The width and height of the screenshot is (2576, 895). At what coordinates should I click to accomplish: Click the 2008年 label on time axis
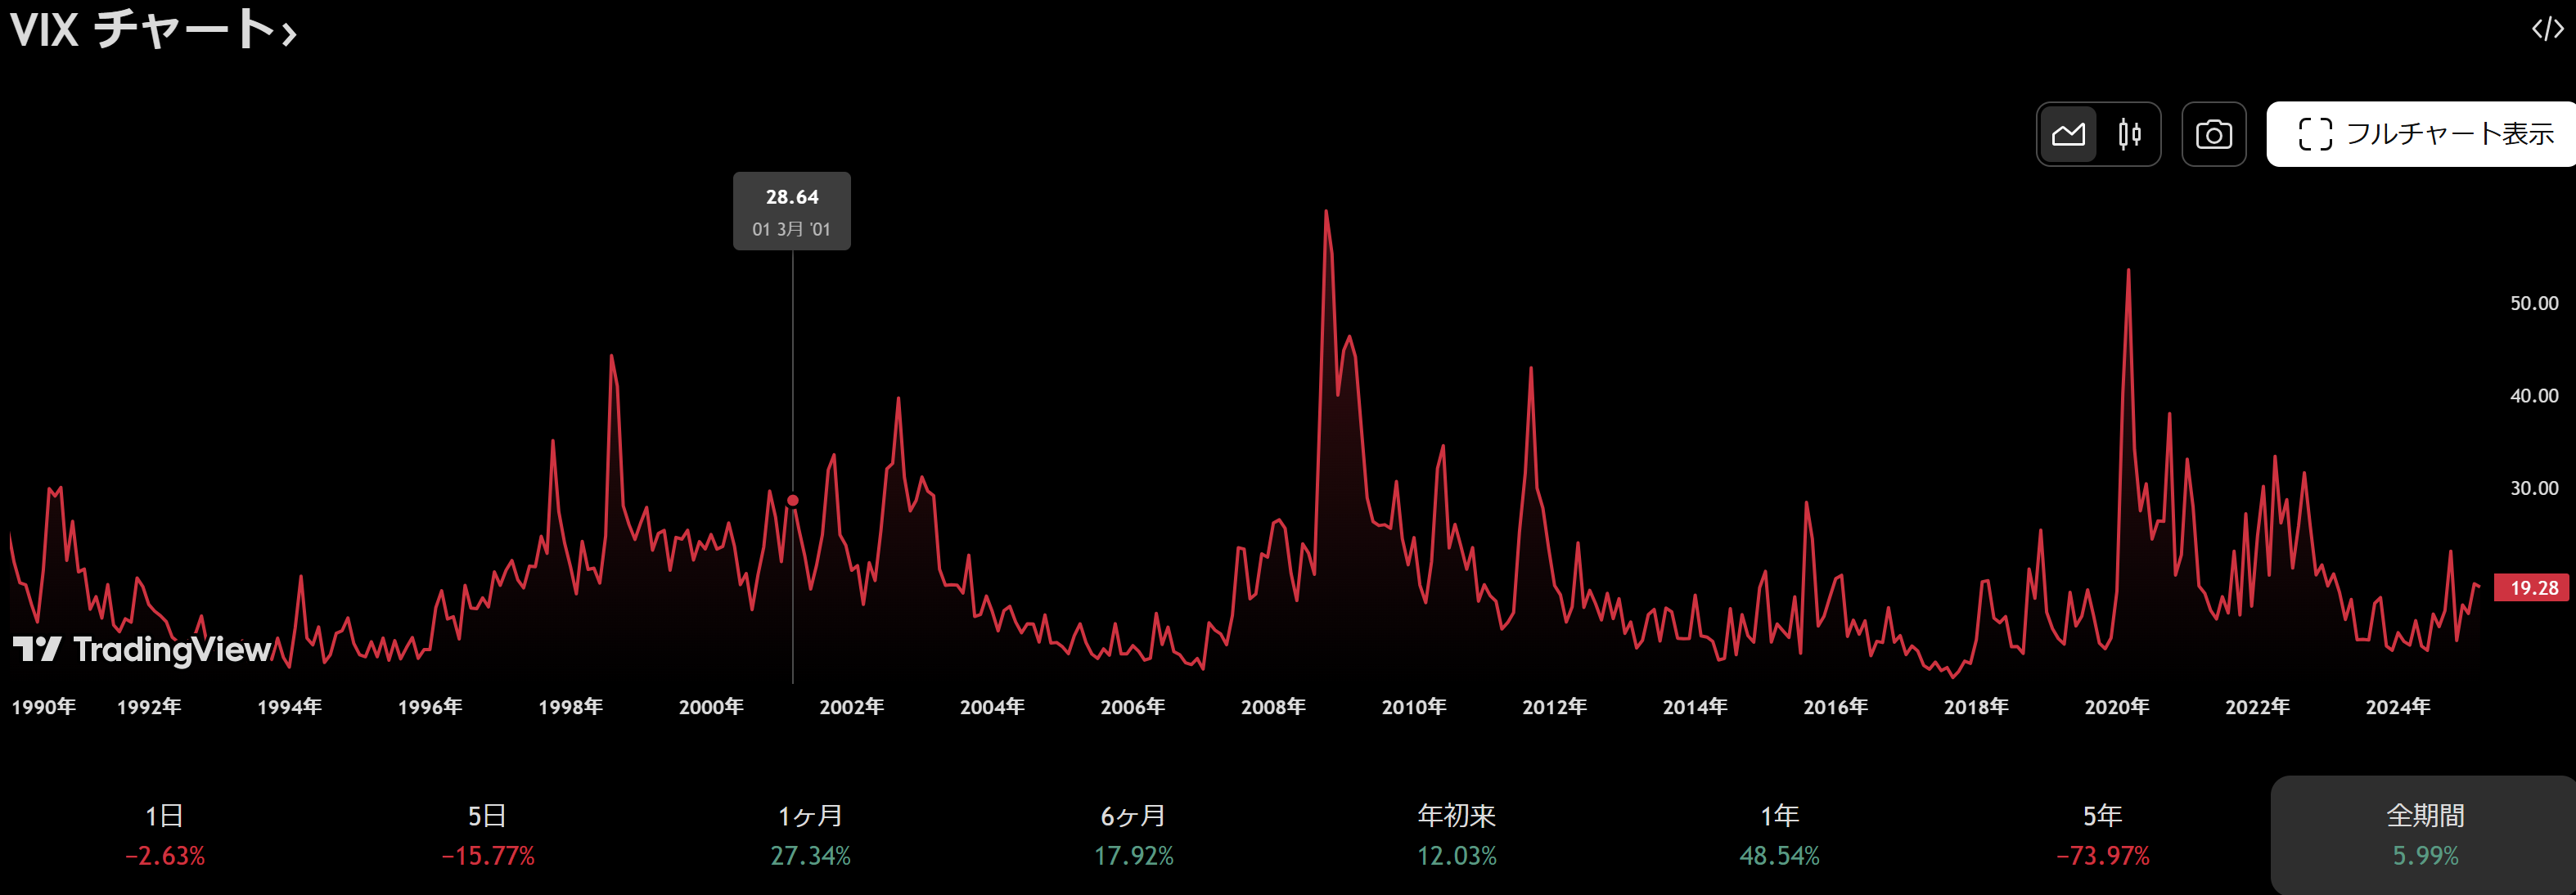[1273, 707]
